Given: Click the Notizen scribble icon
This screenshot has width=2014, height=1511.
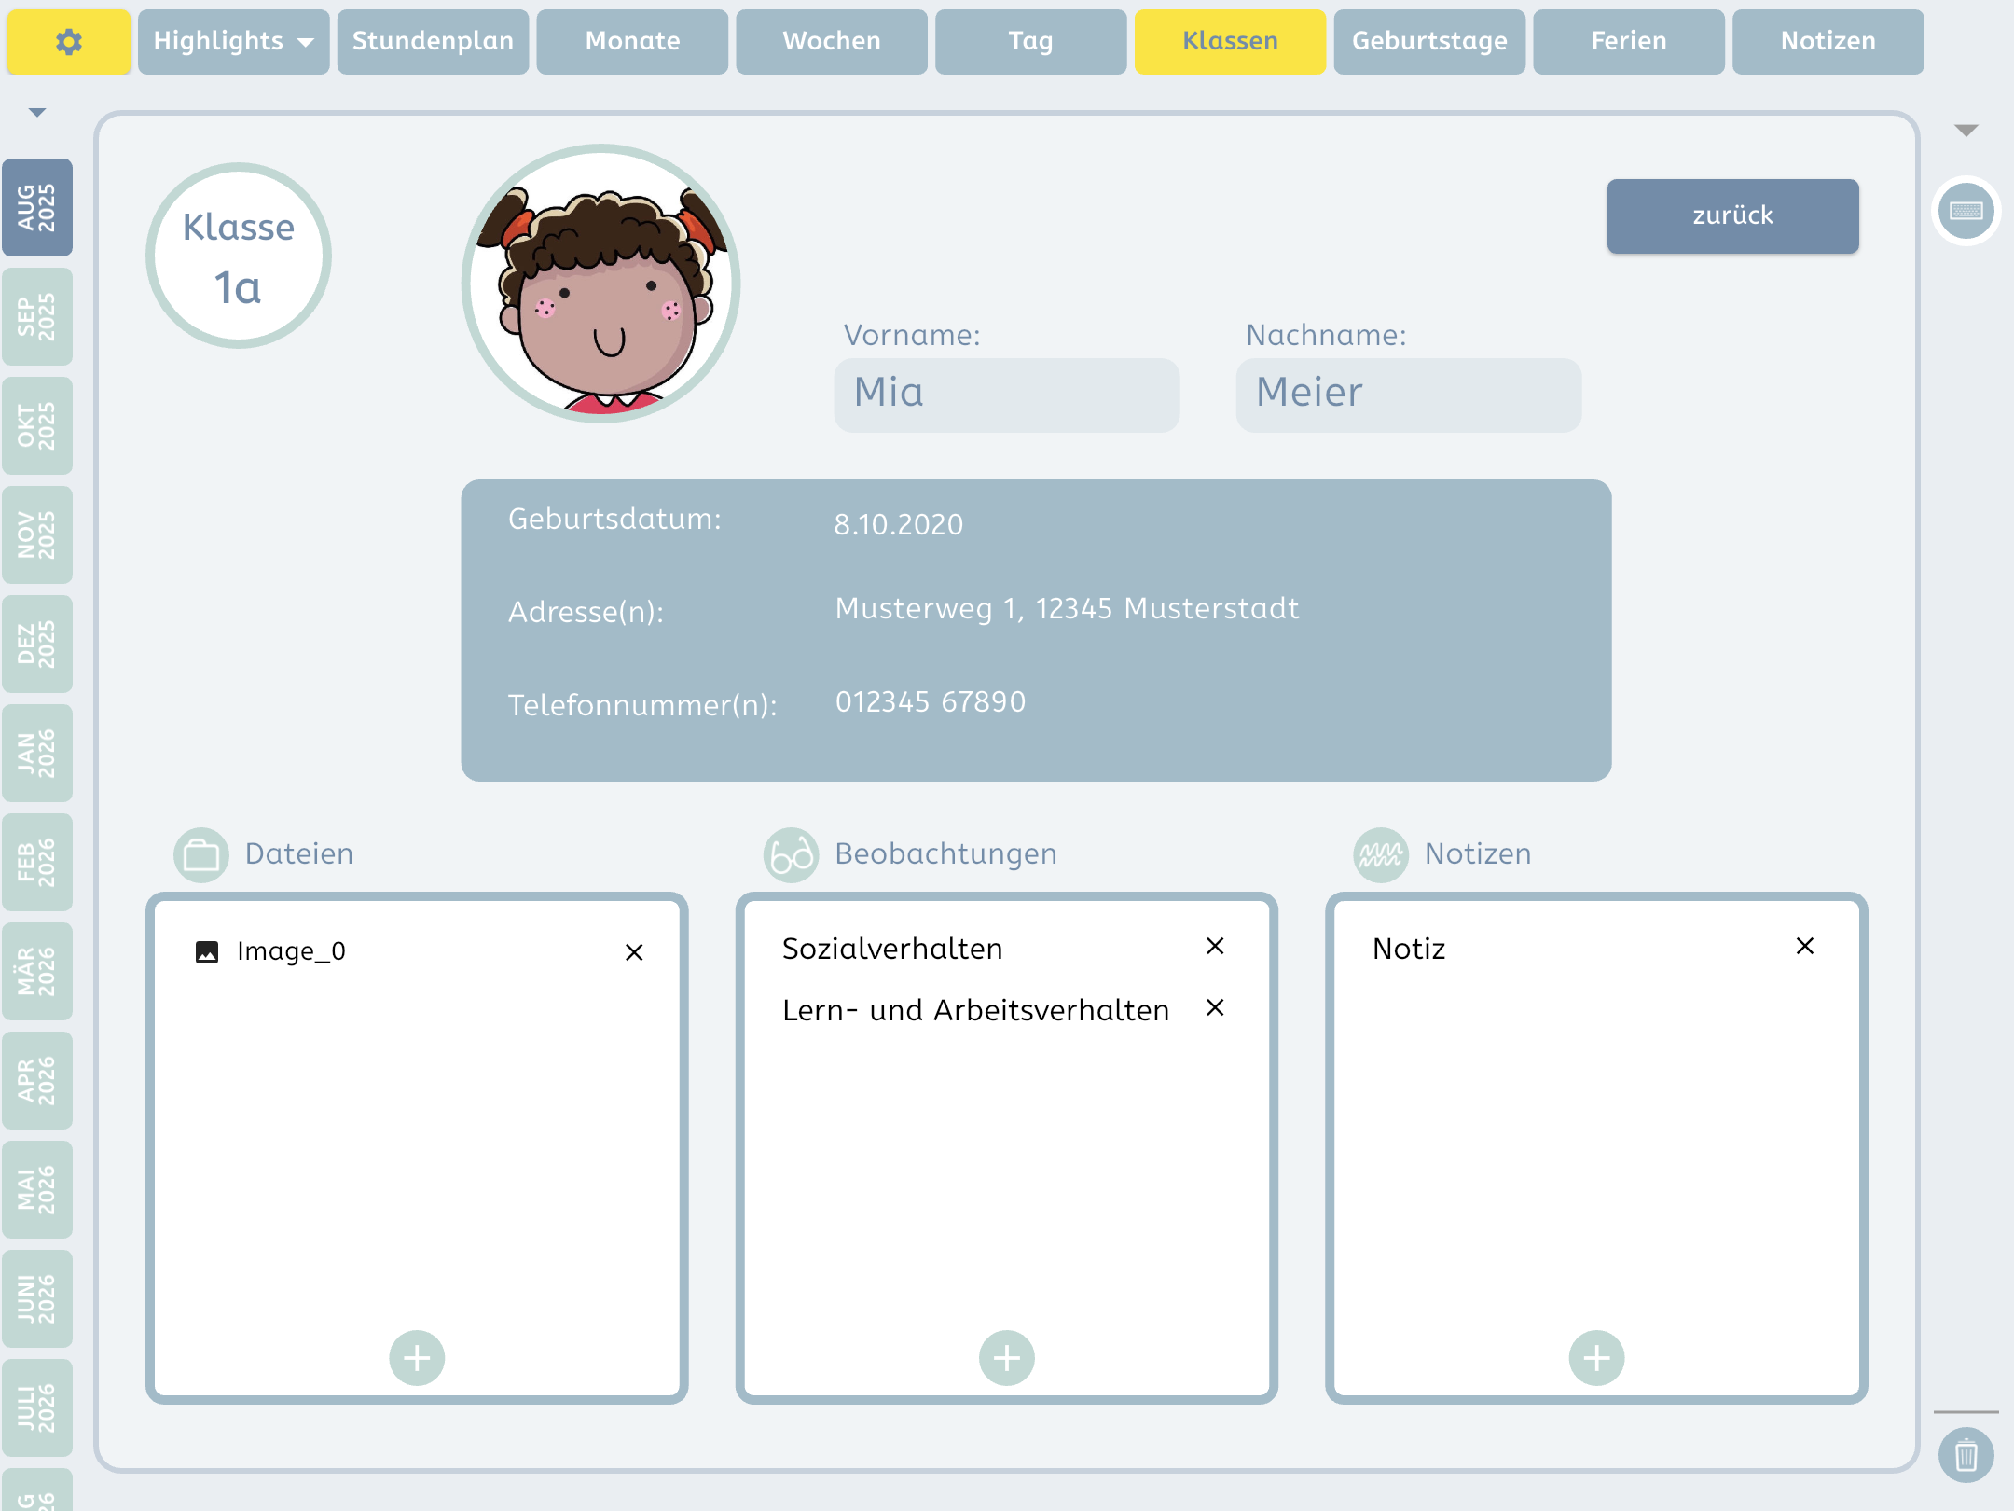Looking at the screenshot, I should 1381,854.
